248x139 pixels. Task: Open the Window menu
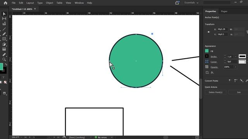[79, 3]
